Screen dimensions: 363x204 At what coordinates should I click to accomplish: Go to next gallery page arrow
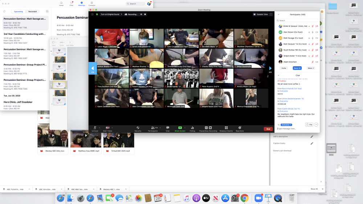[270, 68]
